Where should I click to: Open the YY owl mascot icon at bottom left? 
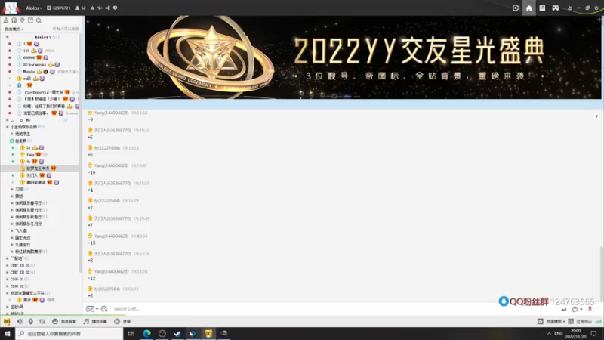click(x=7, y=321)
